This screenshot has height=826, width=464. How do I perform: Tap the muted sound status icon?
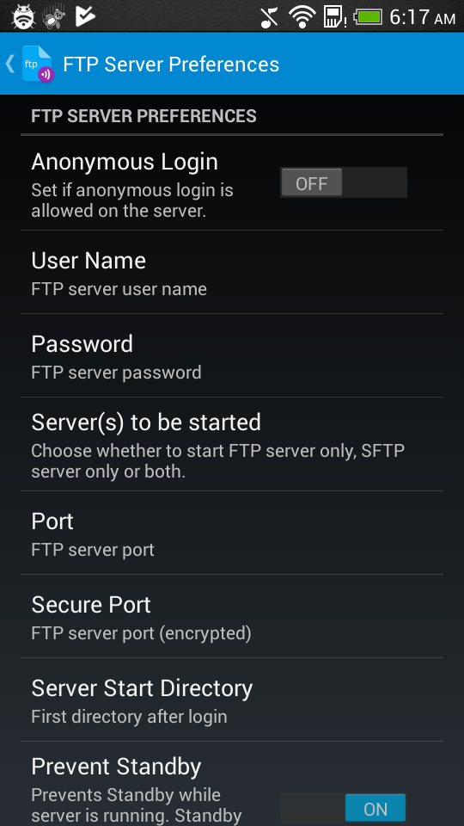click(x=270, y=17)
